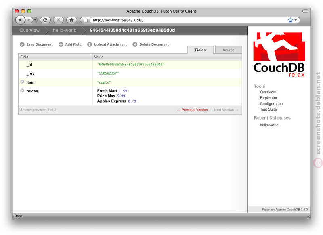323x235 pixels.
Task: Remove the prices field with its X icon
Action: point(22,90)
